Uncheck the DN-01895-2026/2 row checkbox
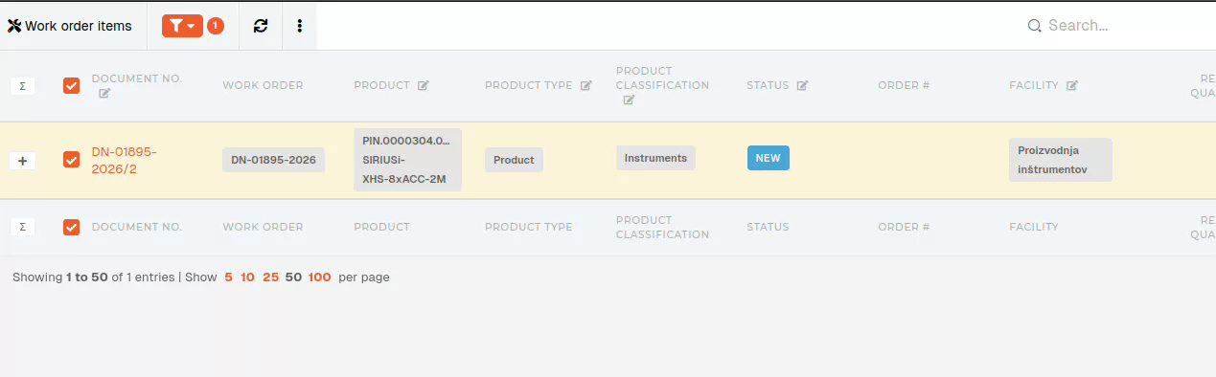This screenshot has height=377, width=1216. pos(71,160)
